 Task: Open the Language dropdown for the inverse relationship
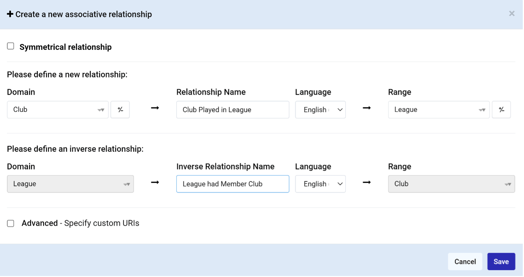320,184
